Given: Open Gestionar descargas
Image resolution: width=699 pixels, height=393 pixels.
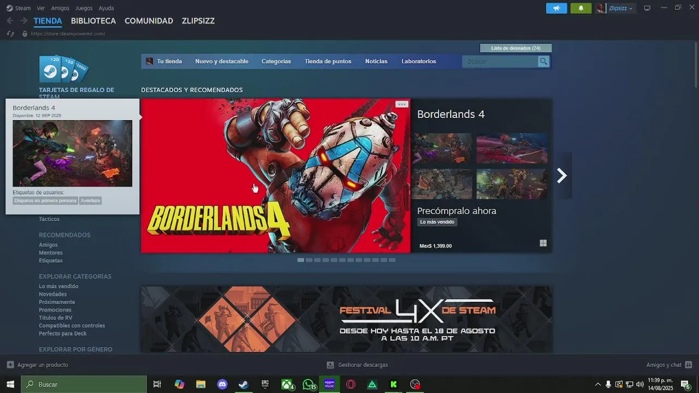Looking at the screenshot, I should click(357, 365).
